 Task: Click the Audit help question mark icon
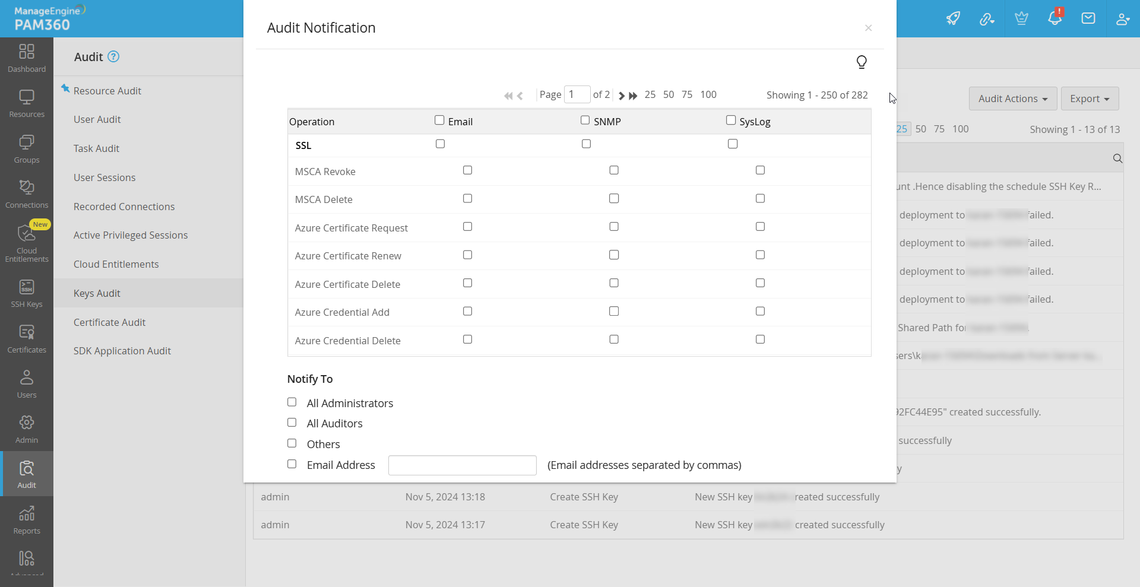pyautogui.click(x=112, y=57)
